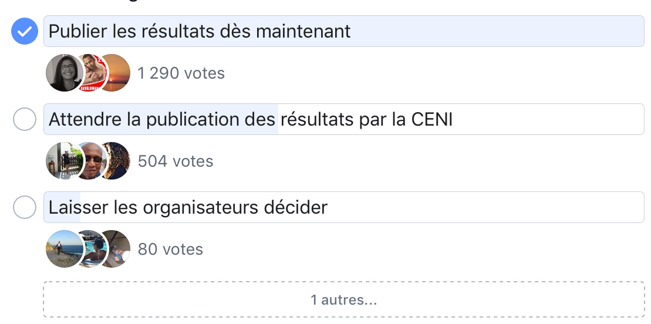Expand the "1 autres..." options box
The width and height of the screenshot is (651, 324).
pos(344,299)
